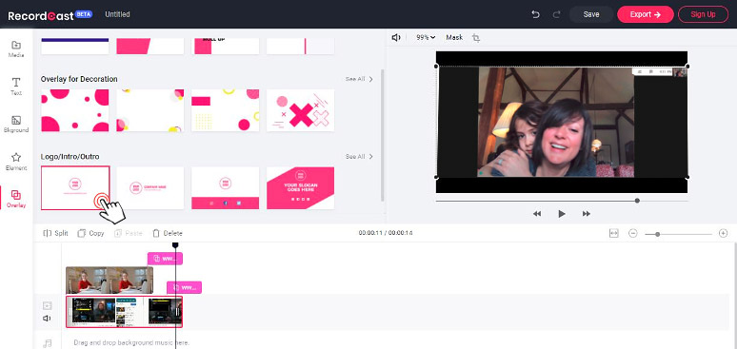Choose the yellow dotted grid decoration overlay

(x=225, y=110)
